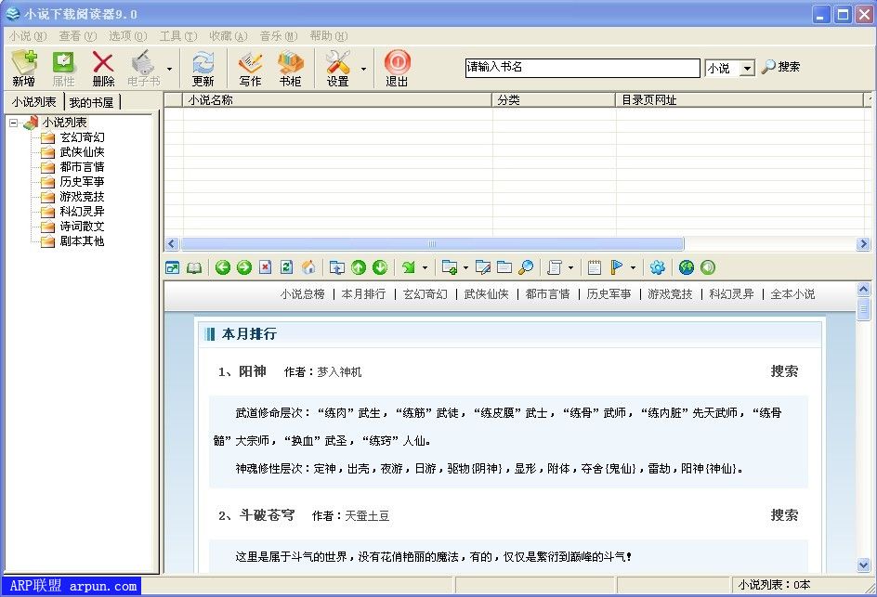This screenshot has width=877, height=597.
Task: Collapse the 小说列表 tree root node
Action: [x=11, y=121]
